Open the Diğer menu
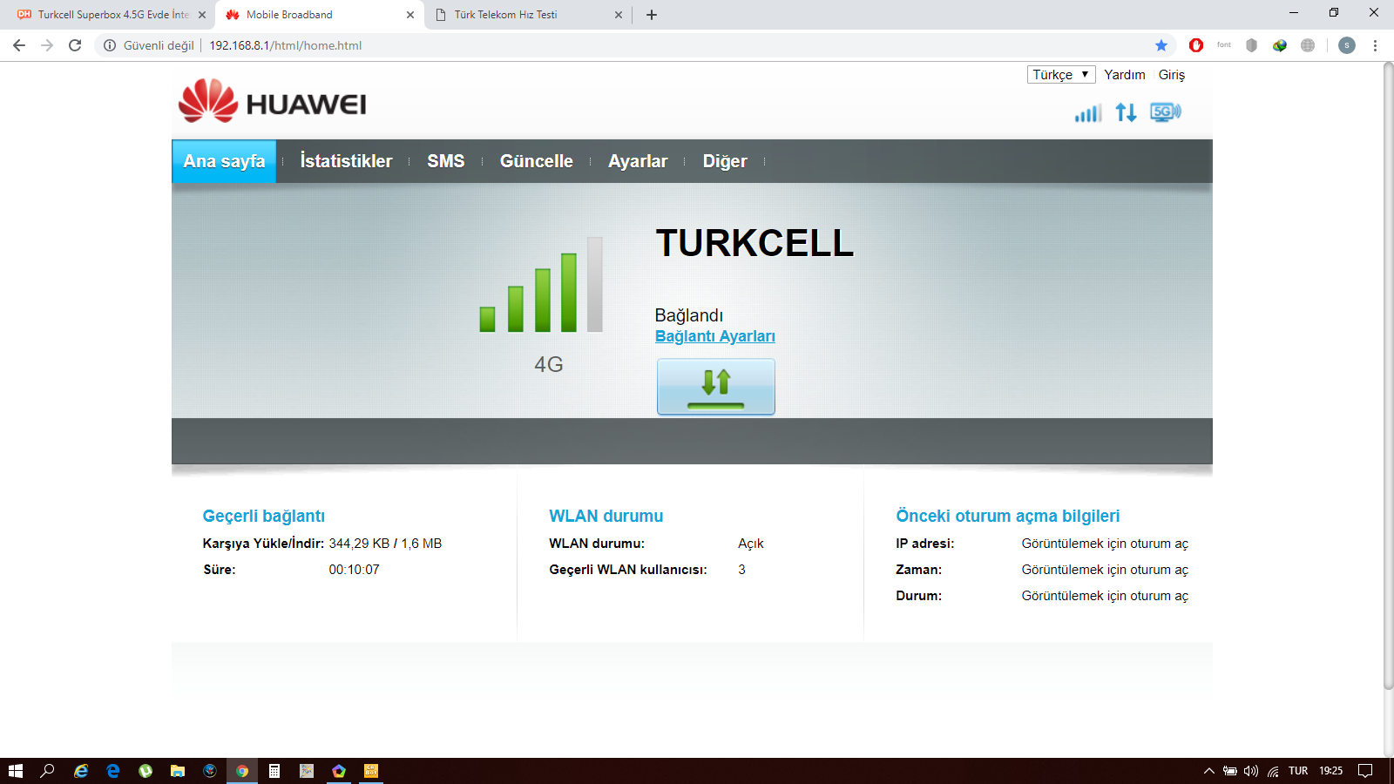The height and width of the screenshot is (784, 1394). click(725, 161)
